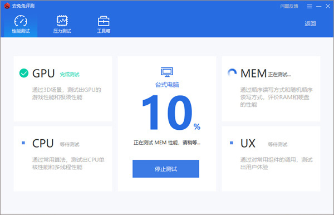This screenshot has height=215, width=334.
Task: Select the GPU heading text
Action: (43, 74)
